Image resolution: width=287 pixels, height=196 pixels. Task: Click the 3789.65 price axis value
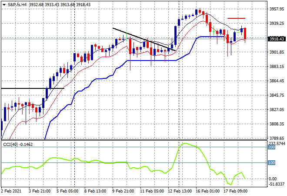277,138
